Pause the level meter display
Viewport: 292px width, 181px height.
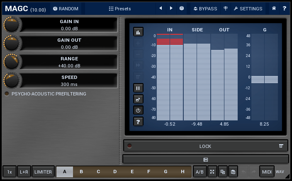[x=138, y=88]
